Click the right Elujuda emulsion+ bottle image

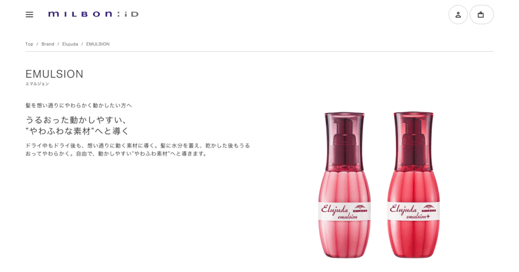414,185
